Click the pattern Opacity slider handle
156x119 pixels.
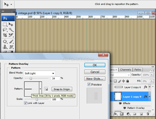(31, 79)
